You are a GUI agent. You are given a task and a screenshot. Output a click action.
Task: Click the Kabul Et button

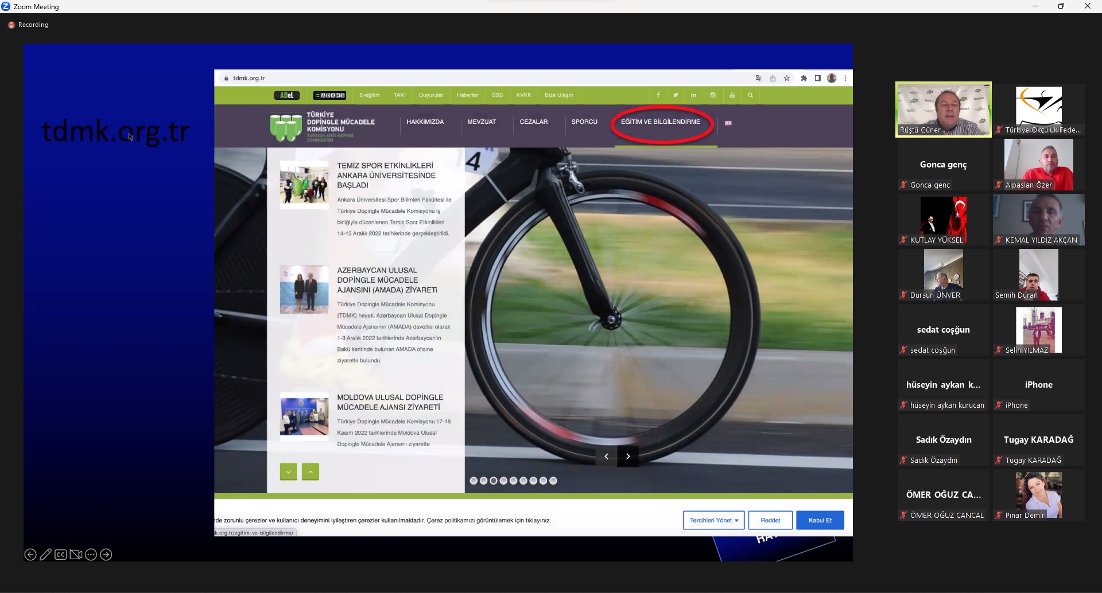(x=820, y=520)
